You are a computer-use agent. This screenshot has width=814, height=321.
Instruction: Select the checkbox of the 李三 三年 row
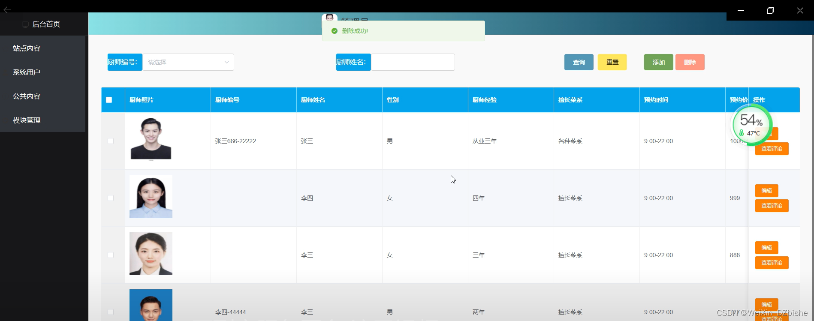click(x=111, y=255)
